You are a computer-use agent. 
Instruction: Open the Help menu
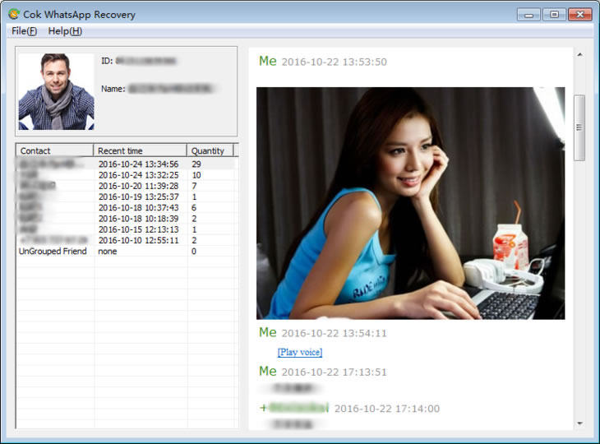click(x=65, y=31)
